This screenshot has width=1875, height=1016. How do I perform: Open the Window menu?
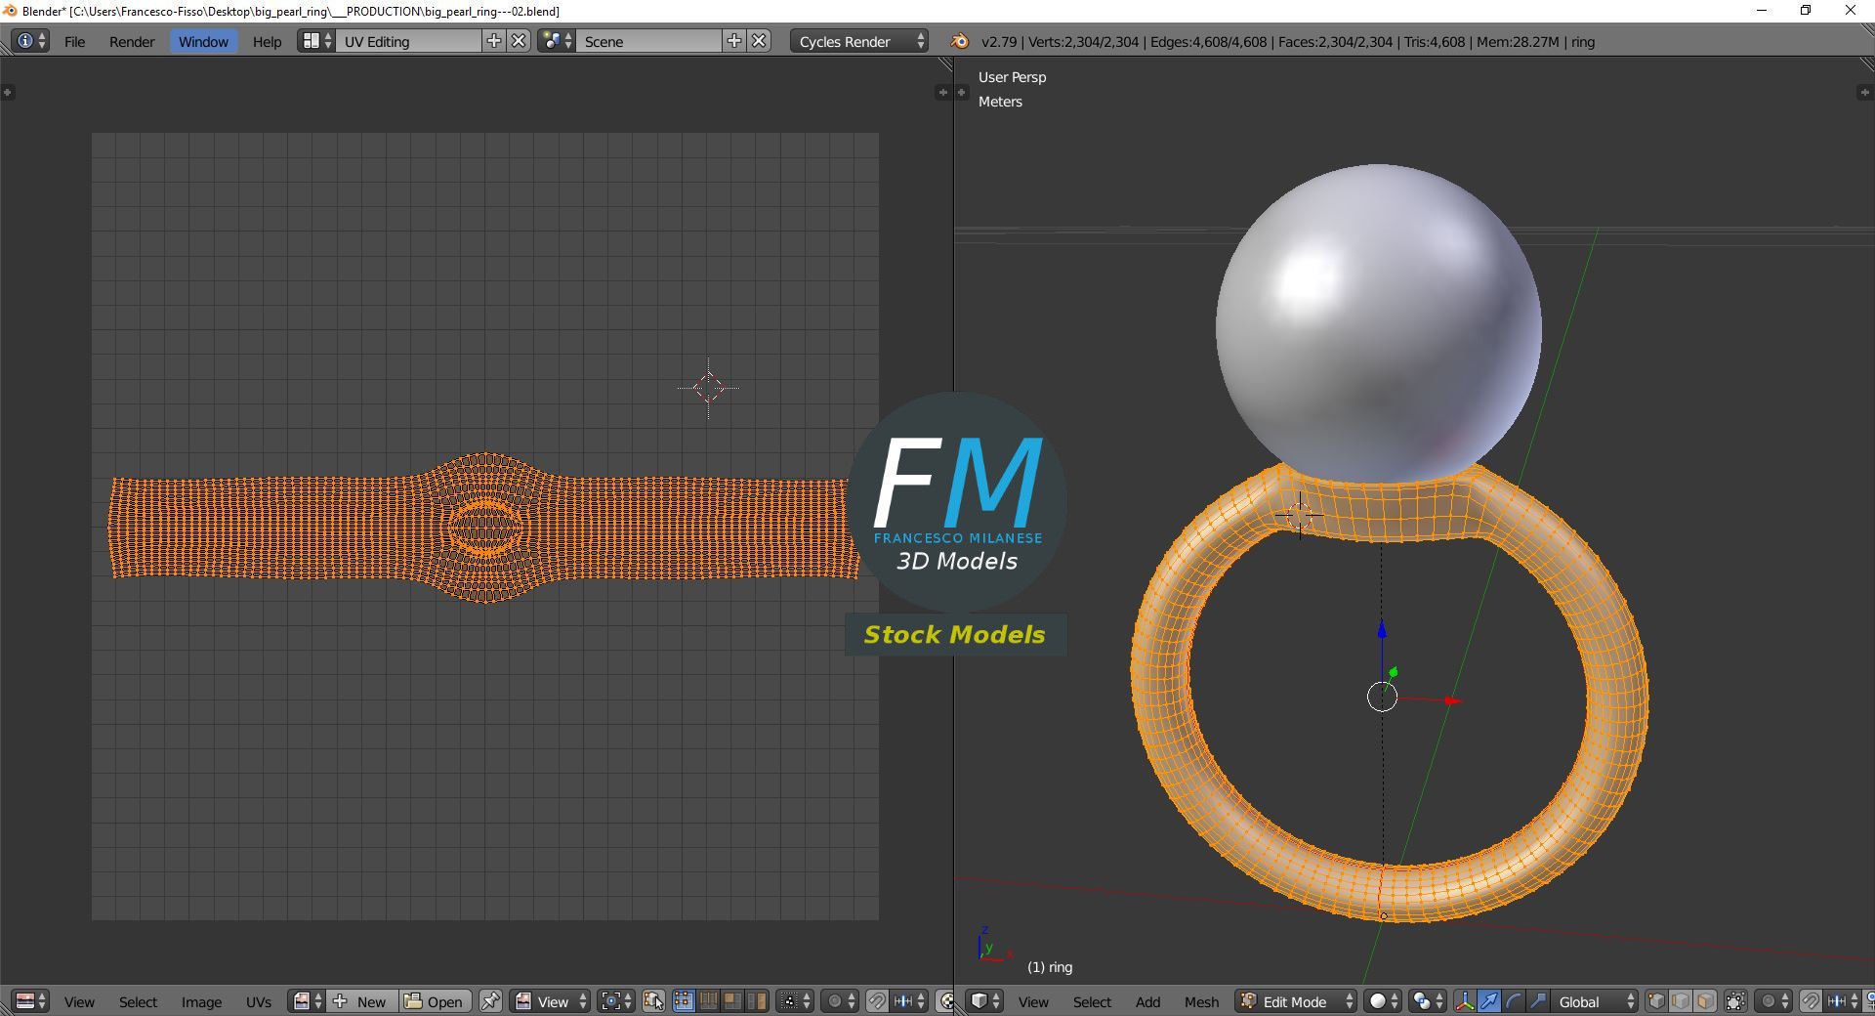pos(203,41)
